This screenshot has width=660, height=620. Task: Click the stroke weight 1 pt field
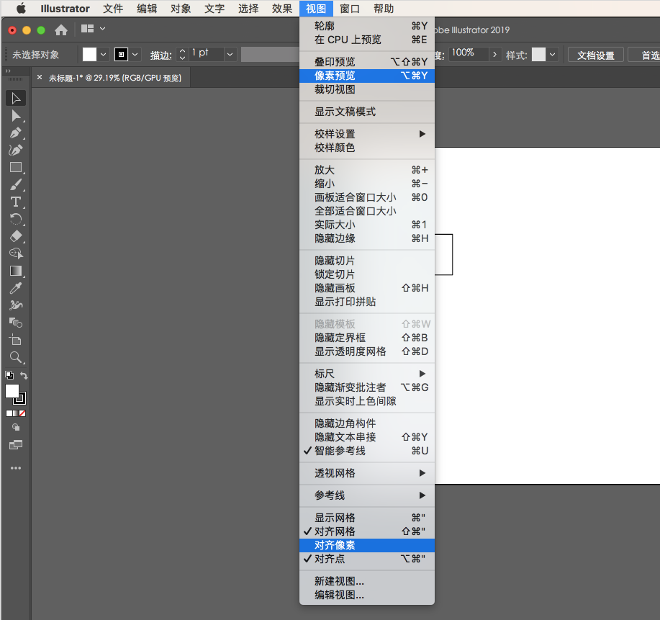pyautogui.click(x=207, y=54)
